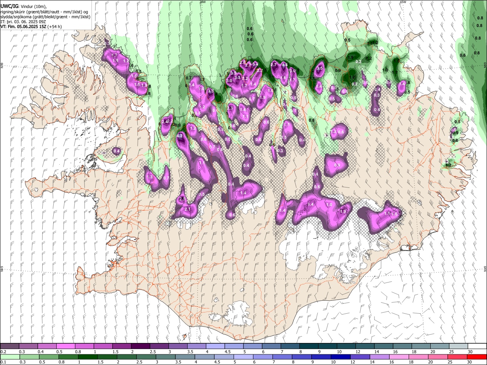This screenshot has height=365, width=487.
Task: Click the '4.2' snowfall value on the map
Action: coord(180,136)
